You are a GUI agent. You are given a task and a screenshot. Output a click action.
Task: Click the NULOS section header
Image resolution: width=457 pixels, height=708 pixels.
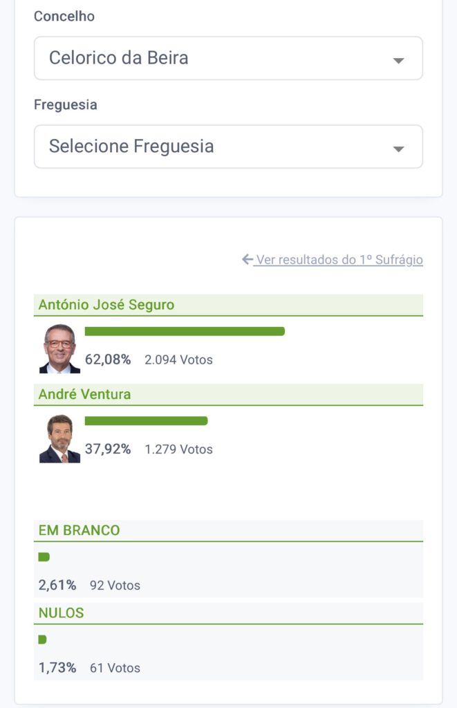(62, 613)
